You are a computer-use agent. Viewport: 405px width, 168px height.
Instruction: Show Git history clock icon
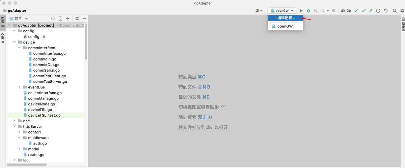pyautogui.click(x=378, y=11)
